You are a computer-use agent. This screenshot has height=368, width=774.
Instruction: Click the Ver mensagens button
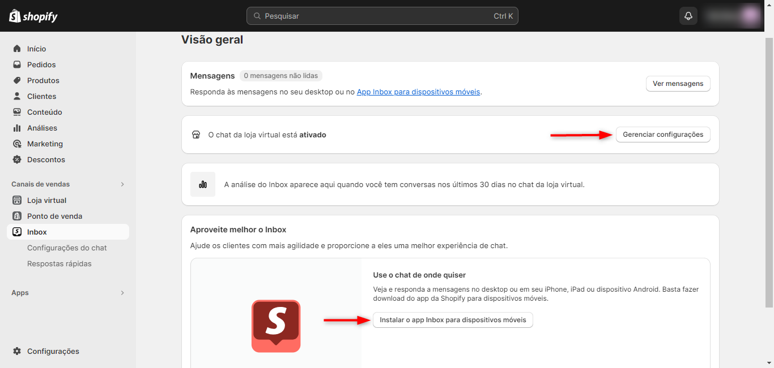tap(678, 84)
